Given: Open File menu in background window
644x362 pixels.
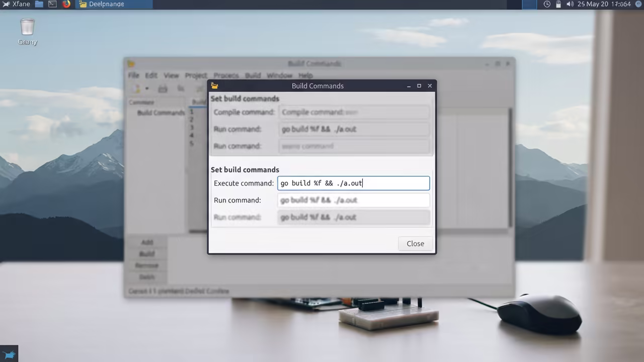Looking at the screenshot, I should tap(133, 75).
